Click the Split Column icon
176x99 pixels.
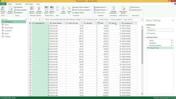[x=63, y=9]
